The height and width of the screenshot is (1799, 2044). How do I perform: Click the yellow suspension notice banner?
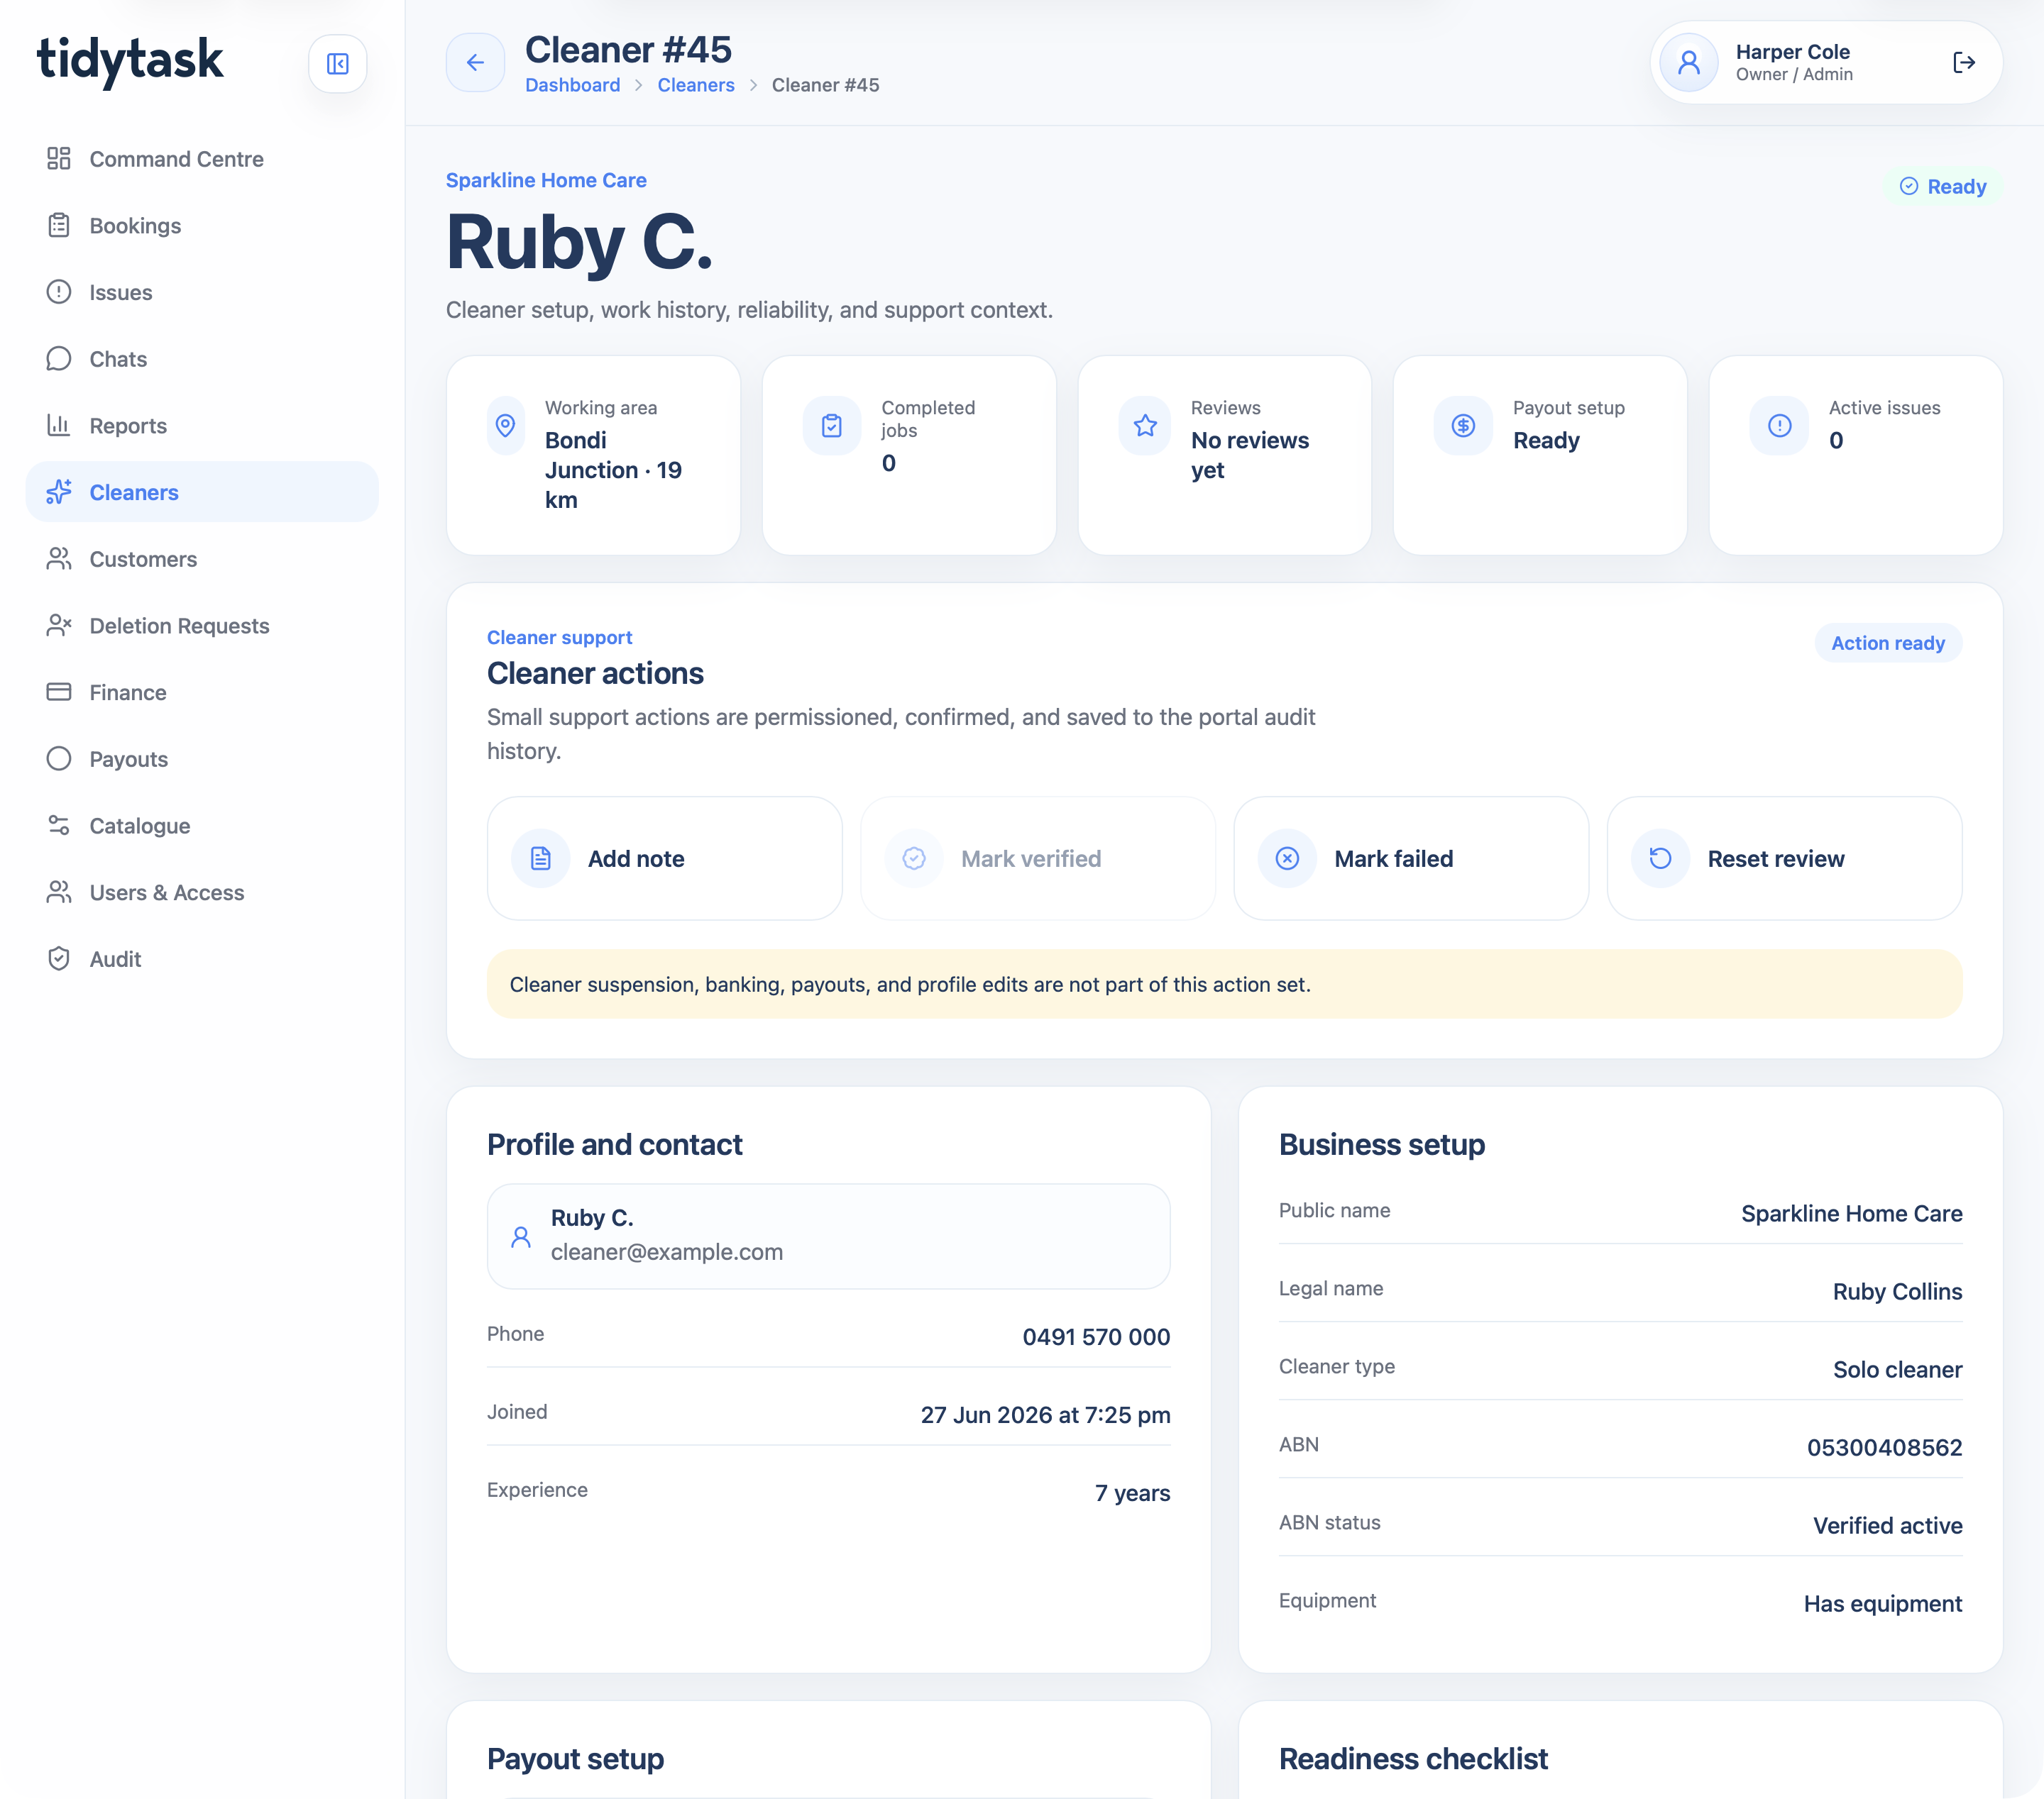(1224, 985)
